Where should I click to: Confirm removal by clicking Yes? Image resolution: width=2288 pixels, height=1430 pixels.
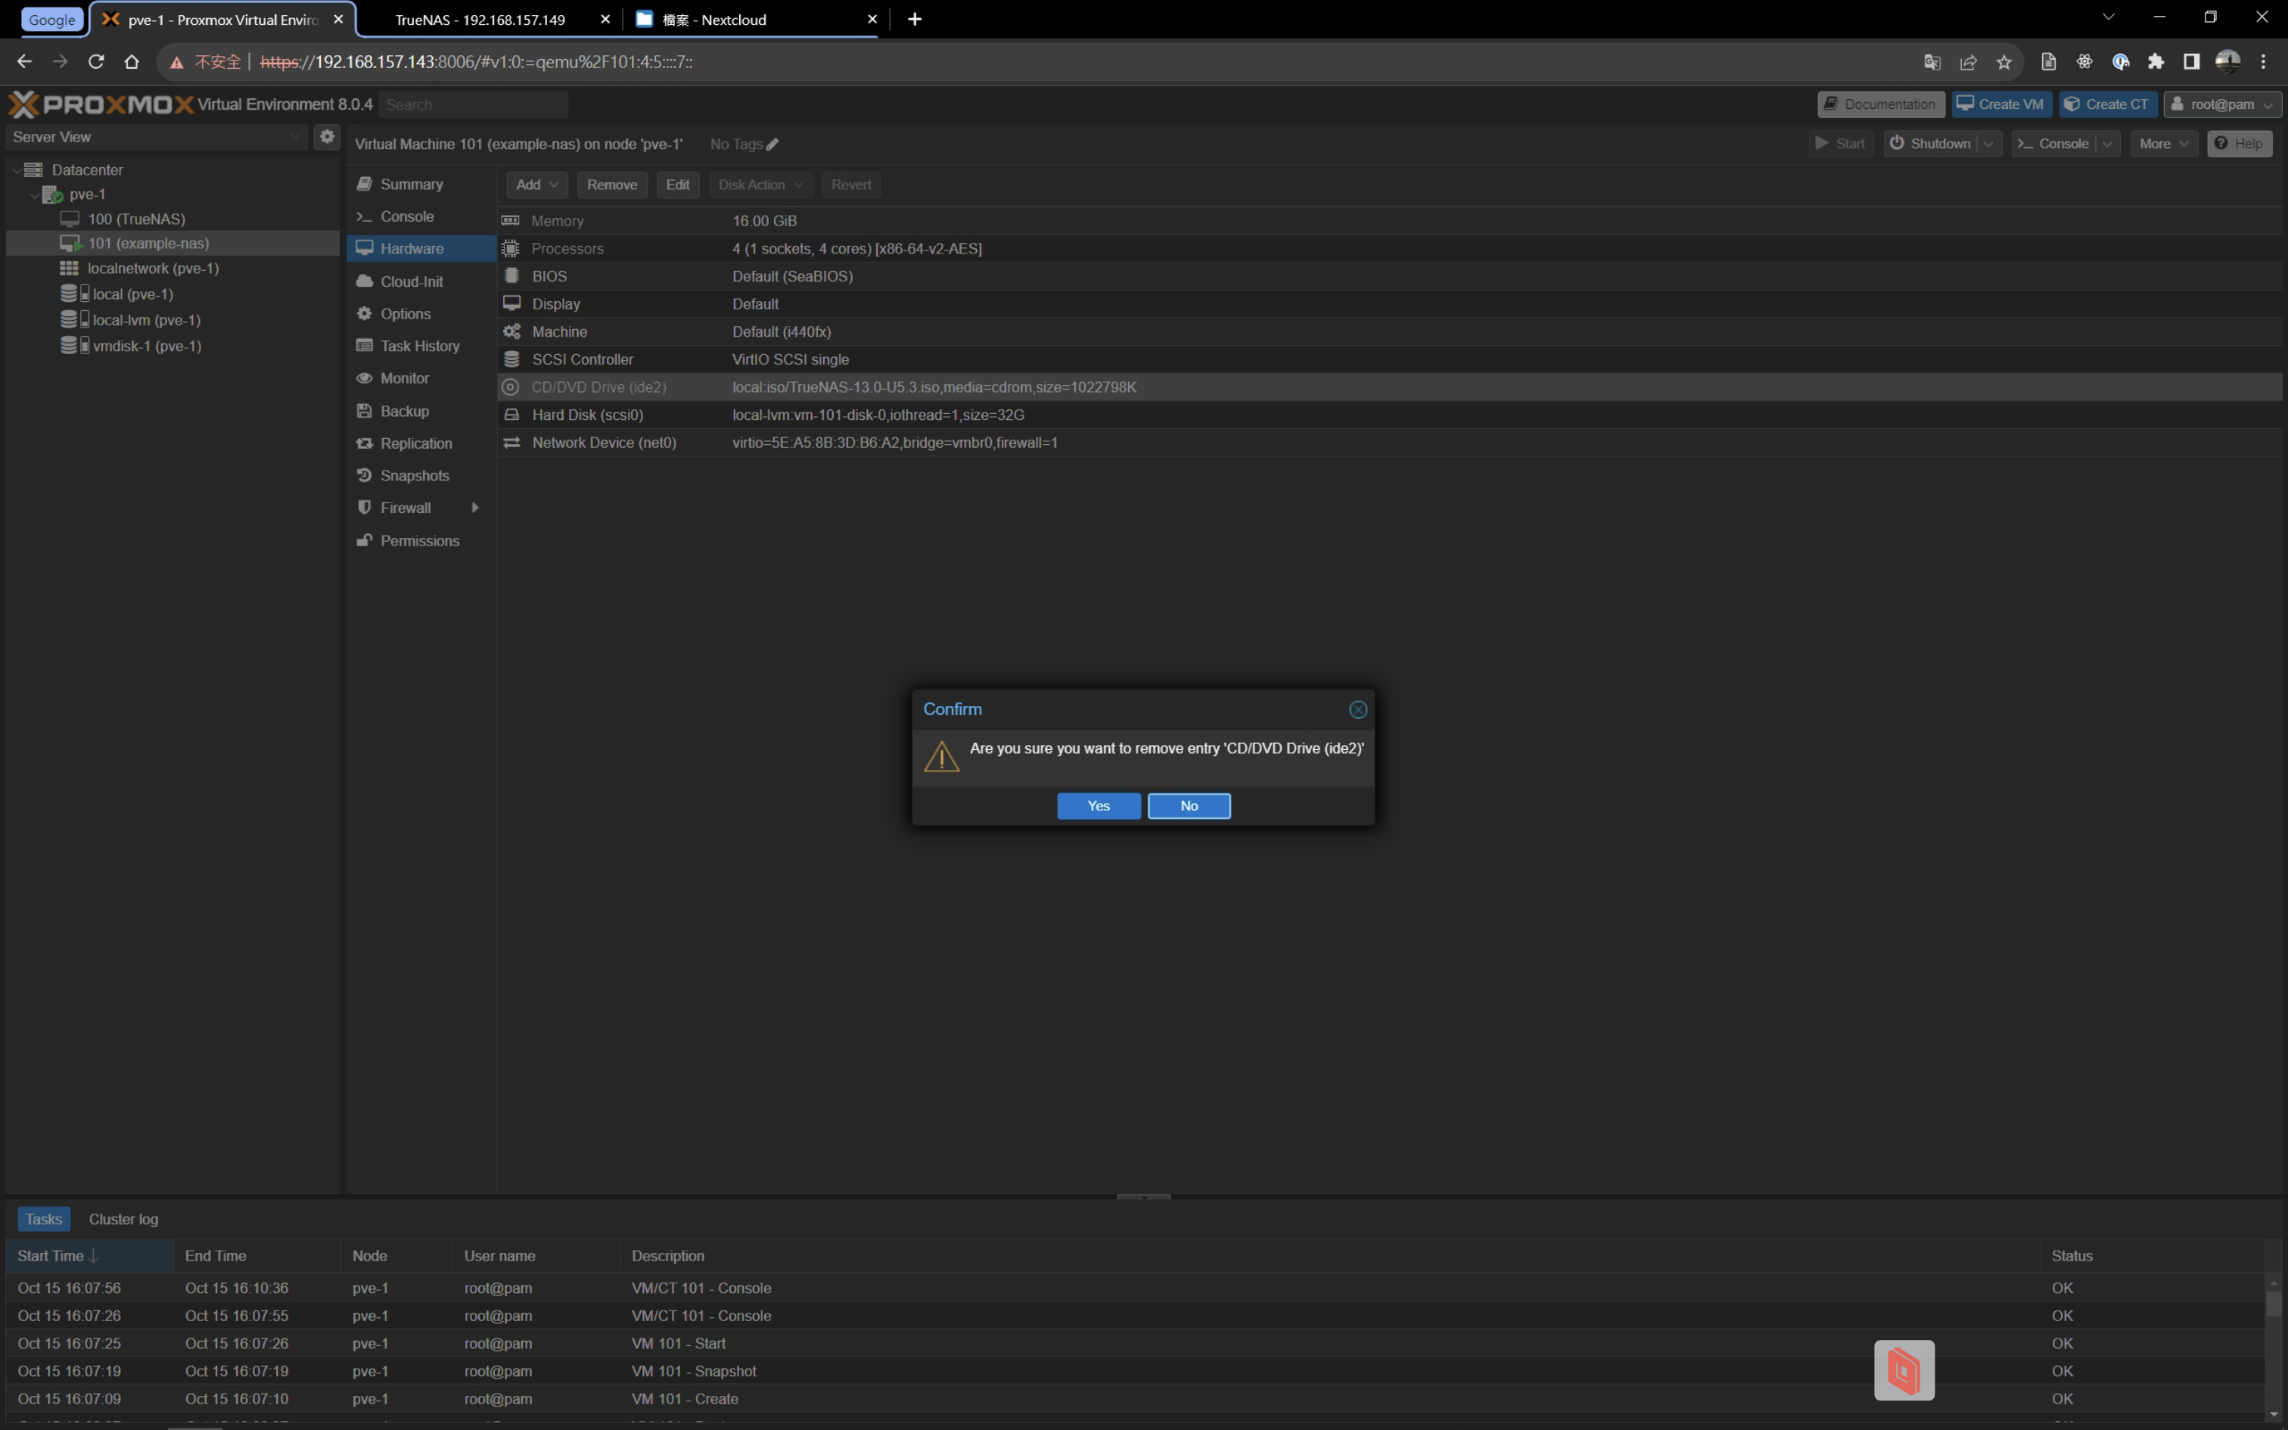pos(1098,806)
